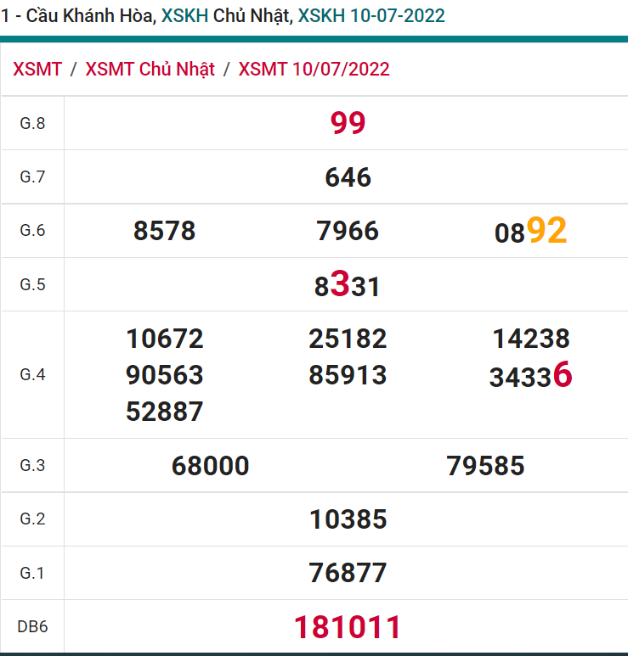This screenshot has width=628, height=656.
Task: Click the XSMT breadcrumb link
Action: click(x=37, y=69)
